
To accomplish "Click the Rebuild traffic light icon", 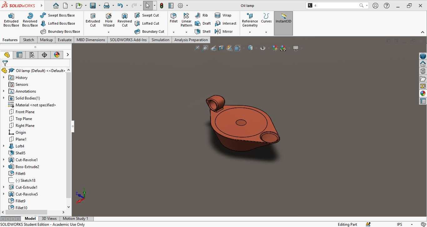I will pos(162,6).
